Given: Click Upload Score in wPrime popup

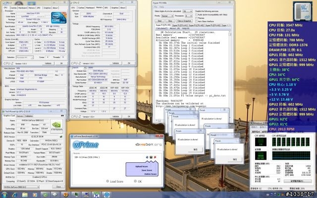Looking at the screenshot, I should click(141, 166).
